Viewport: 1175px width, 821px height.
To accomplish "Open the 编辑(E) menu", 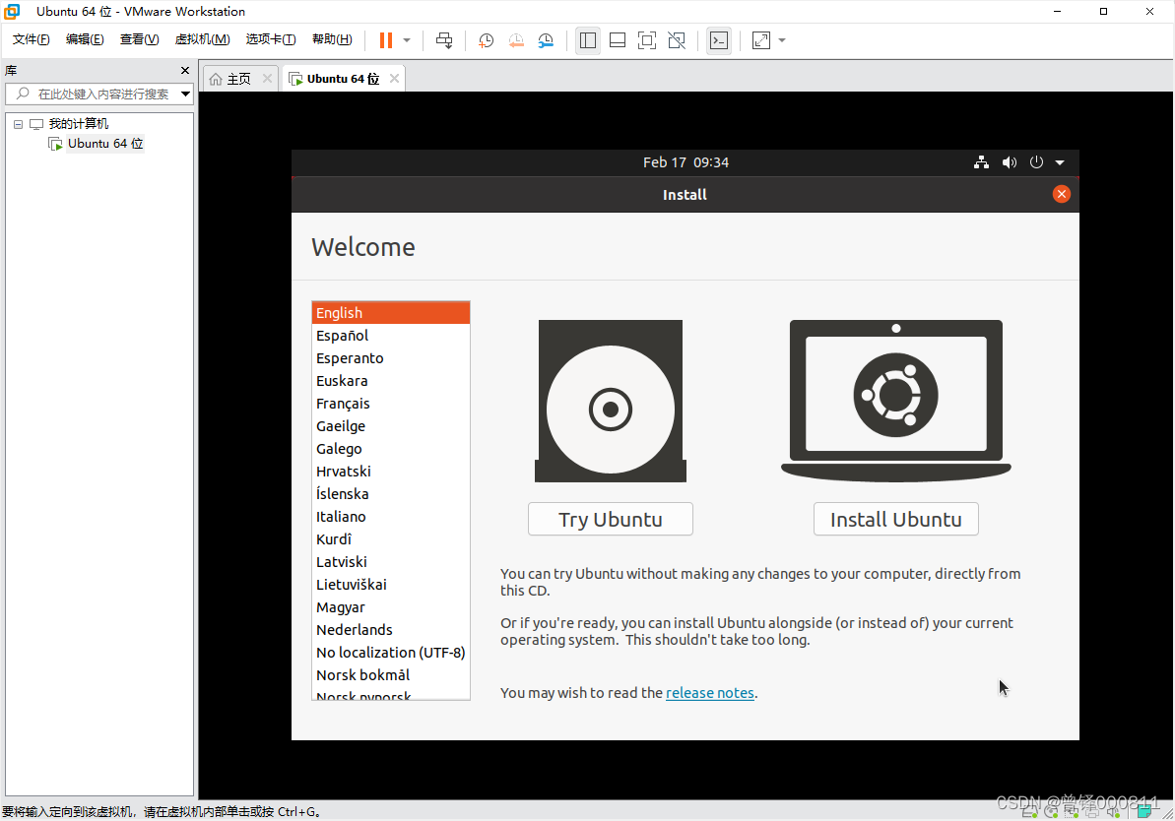I will tap(85, 39).
